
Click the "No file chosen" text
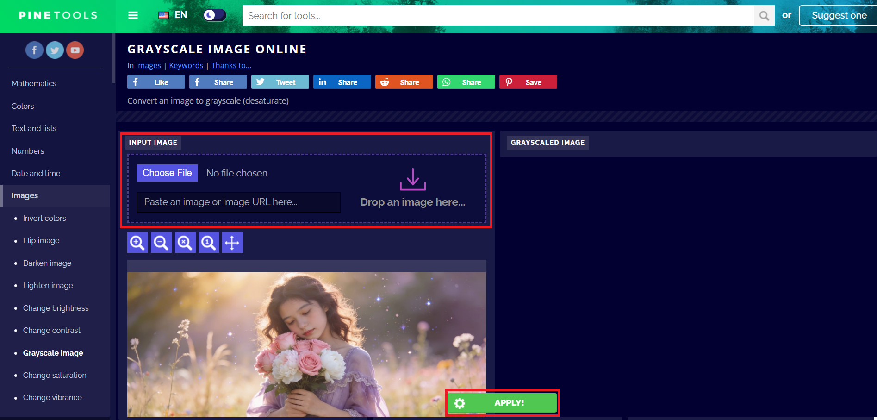[x=237, y=173]
